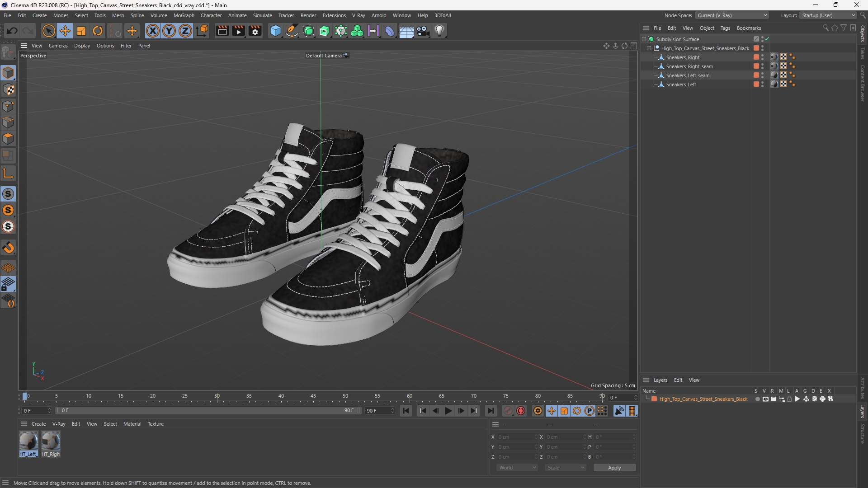Open the Layout dropdown
868x488 pixels.
828,15
